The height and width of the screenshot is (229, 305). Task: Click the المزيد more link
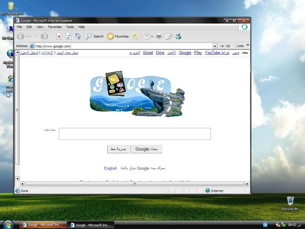coord(135,52)
